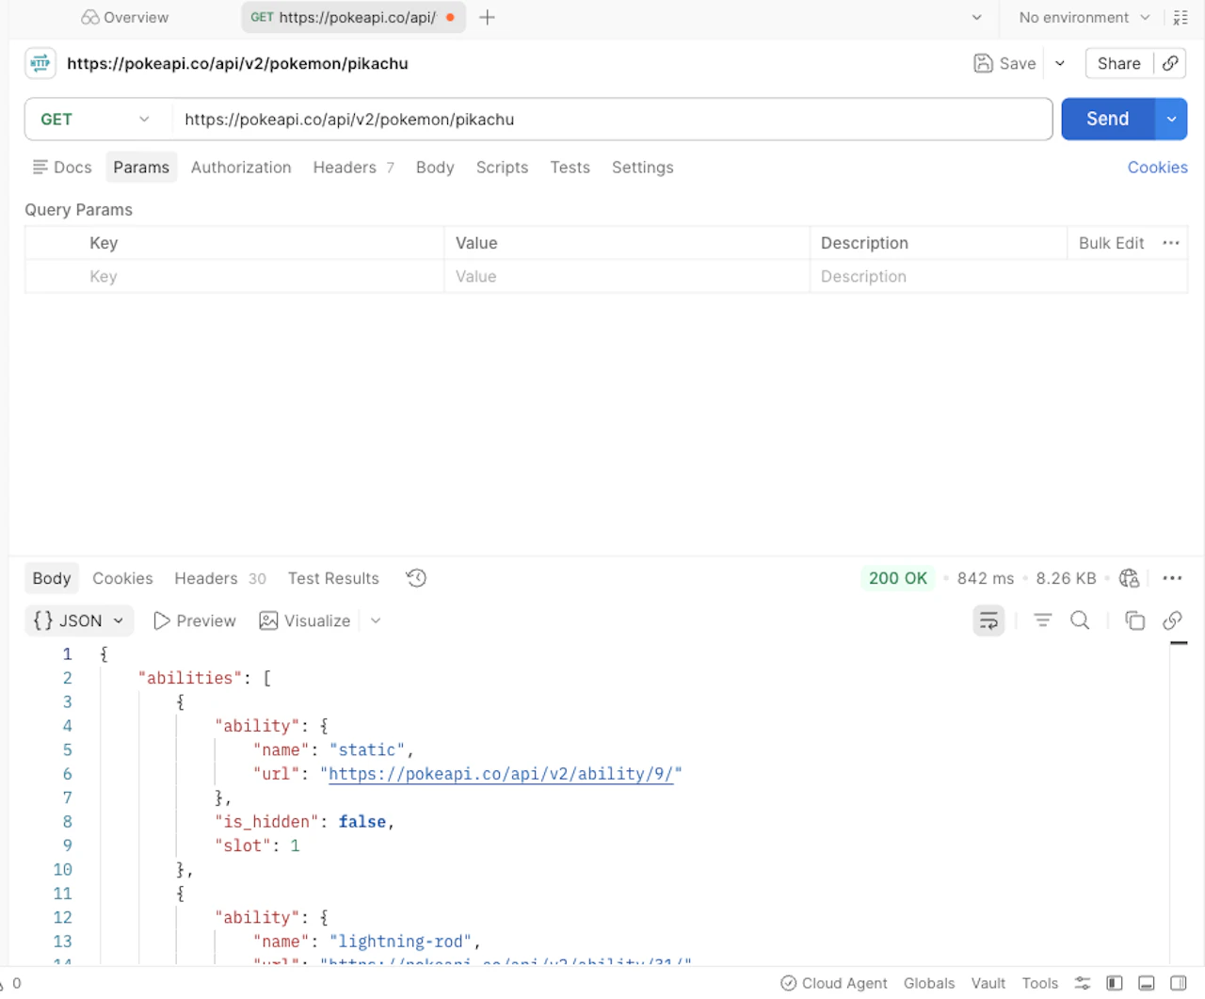Image resolution: width=1205 pixels, height=999 pixels.
Task: Copy the response body to clipboard
Action: click(1134, 620)
